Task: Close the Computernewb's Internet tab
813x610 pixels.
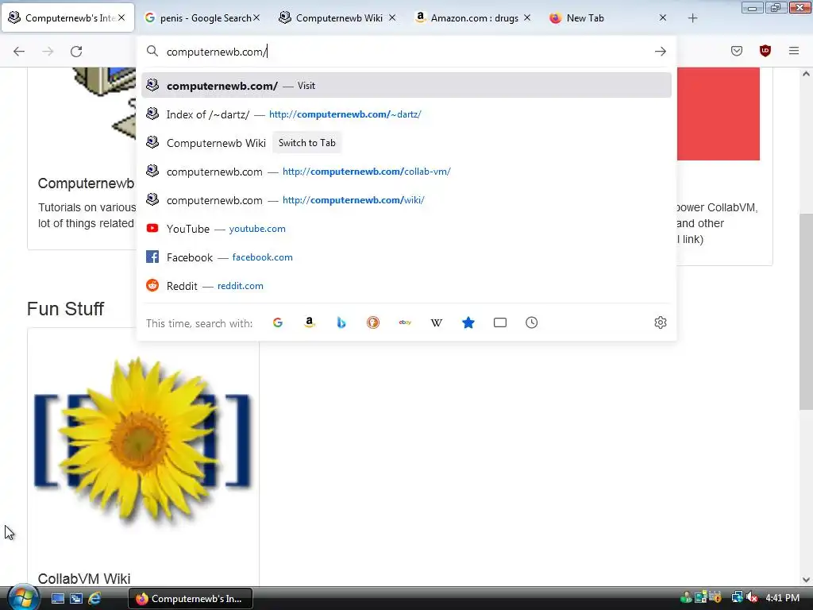Action: [121, 17]
